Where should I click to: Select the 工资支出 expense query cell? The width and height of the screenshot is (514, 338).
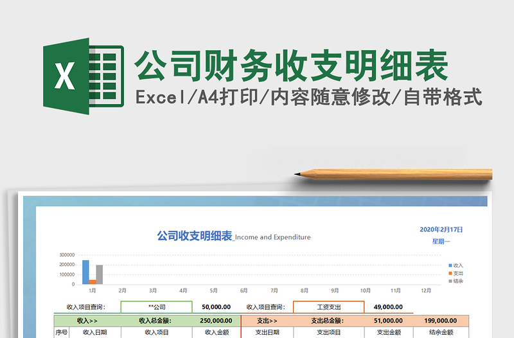[328, 307]
